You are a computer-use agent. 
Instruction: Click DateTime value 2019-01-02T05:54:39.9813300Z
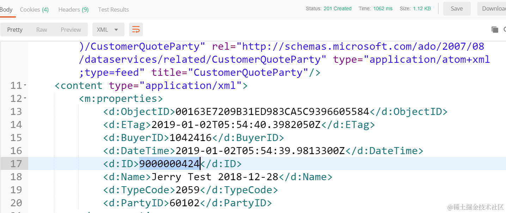[260, 151]
